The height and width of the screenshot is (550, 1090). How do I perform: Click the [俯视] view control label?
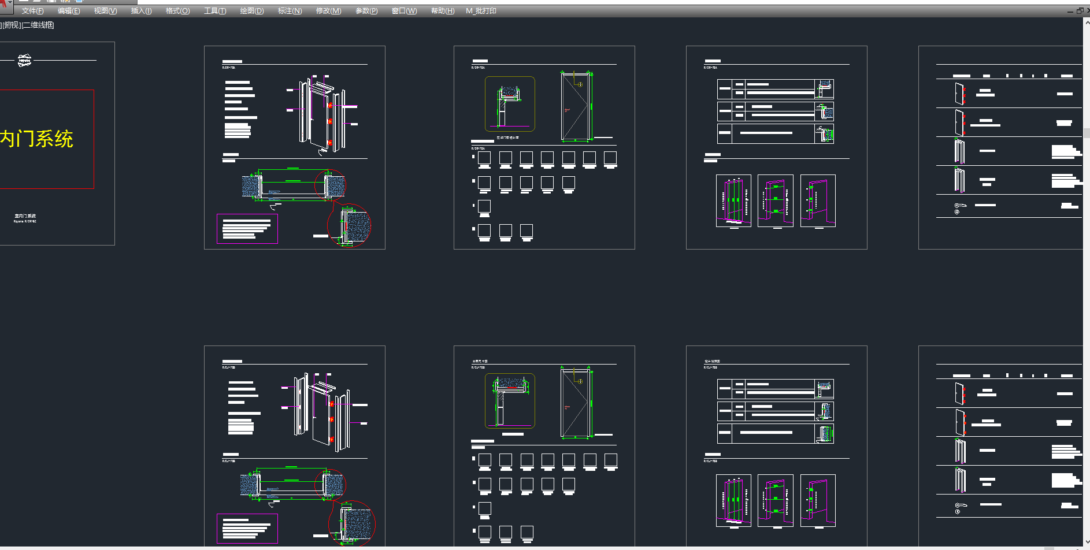tap(12, 25)
